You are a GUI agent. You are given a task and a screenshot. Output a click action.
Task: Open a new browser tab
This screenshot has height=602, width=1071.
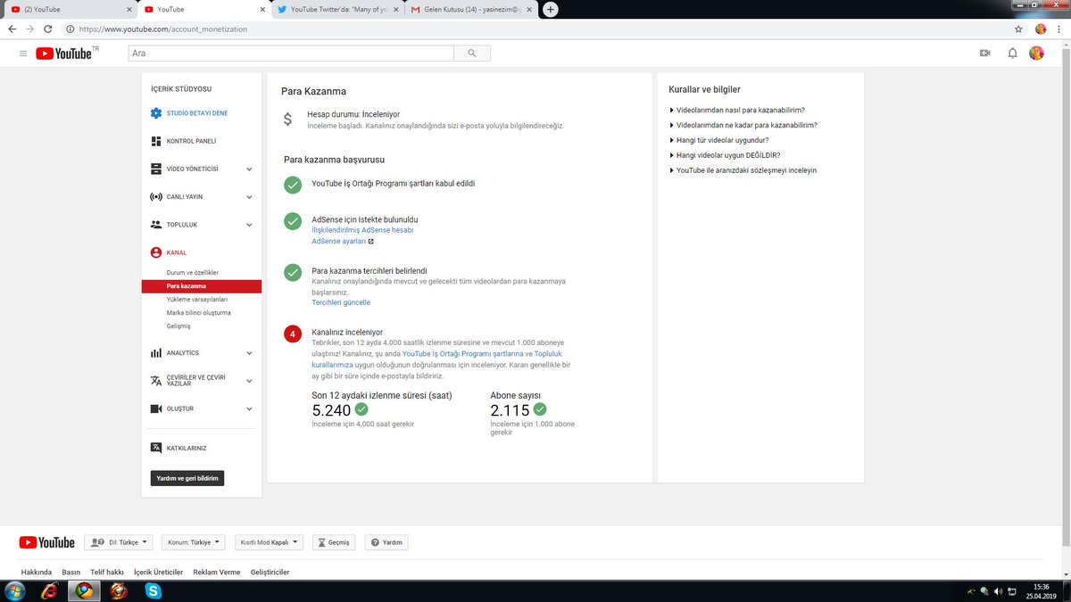(551, 9)
